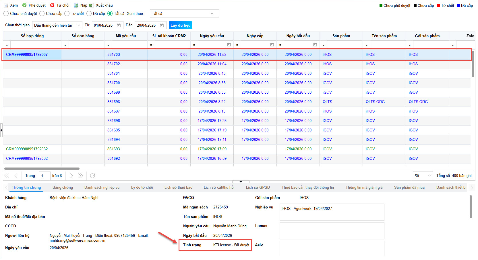This screenshot has width=478, height=260.
Task: Open the Lịch sử thuê bao tab
Action: click(x=178, y=188)
